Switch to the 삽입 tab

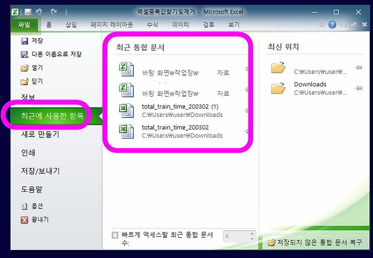(x=71, y=25)
